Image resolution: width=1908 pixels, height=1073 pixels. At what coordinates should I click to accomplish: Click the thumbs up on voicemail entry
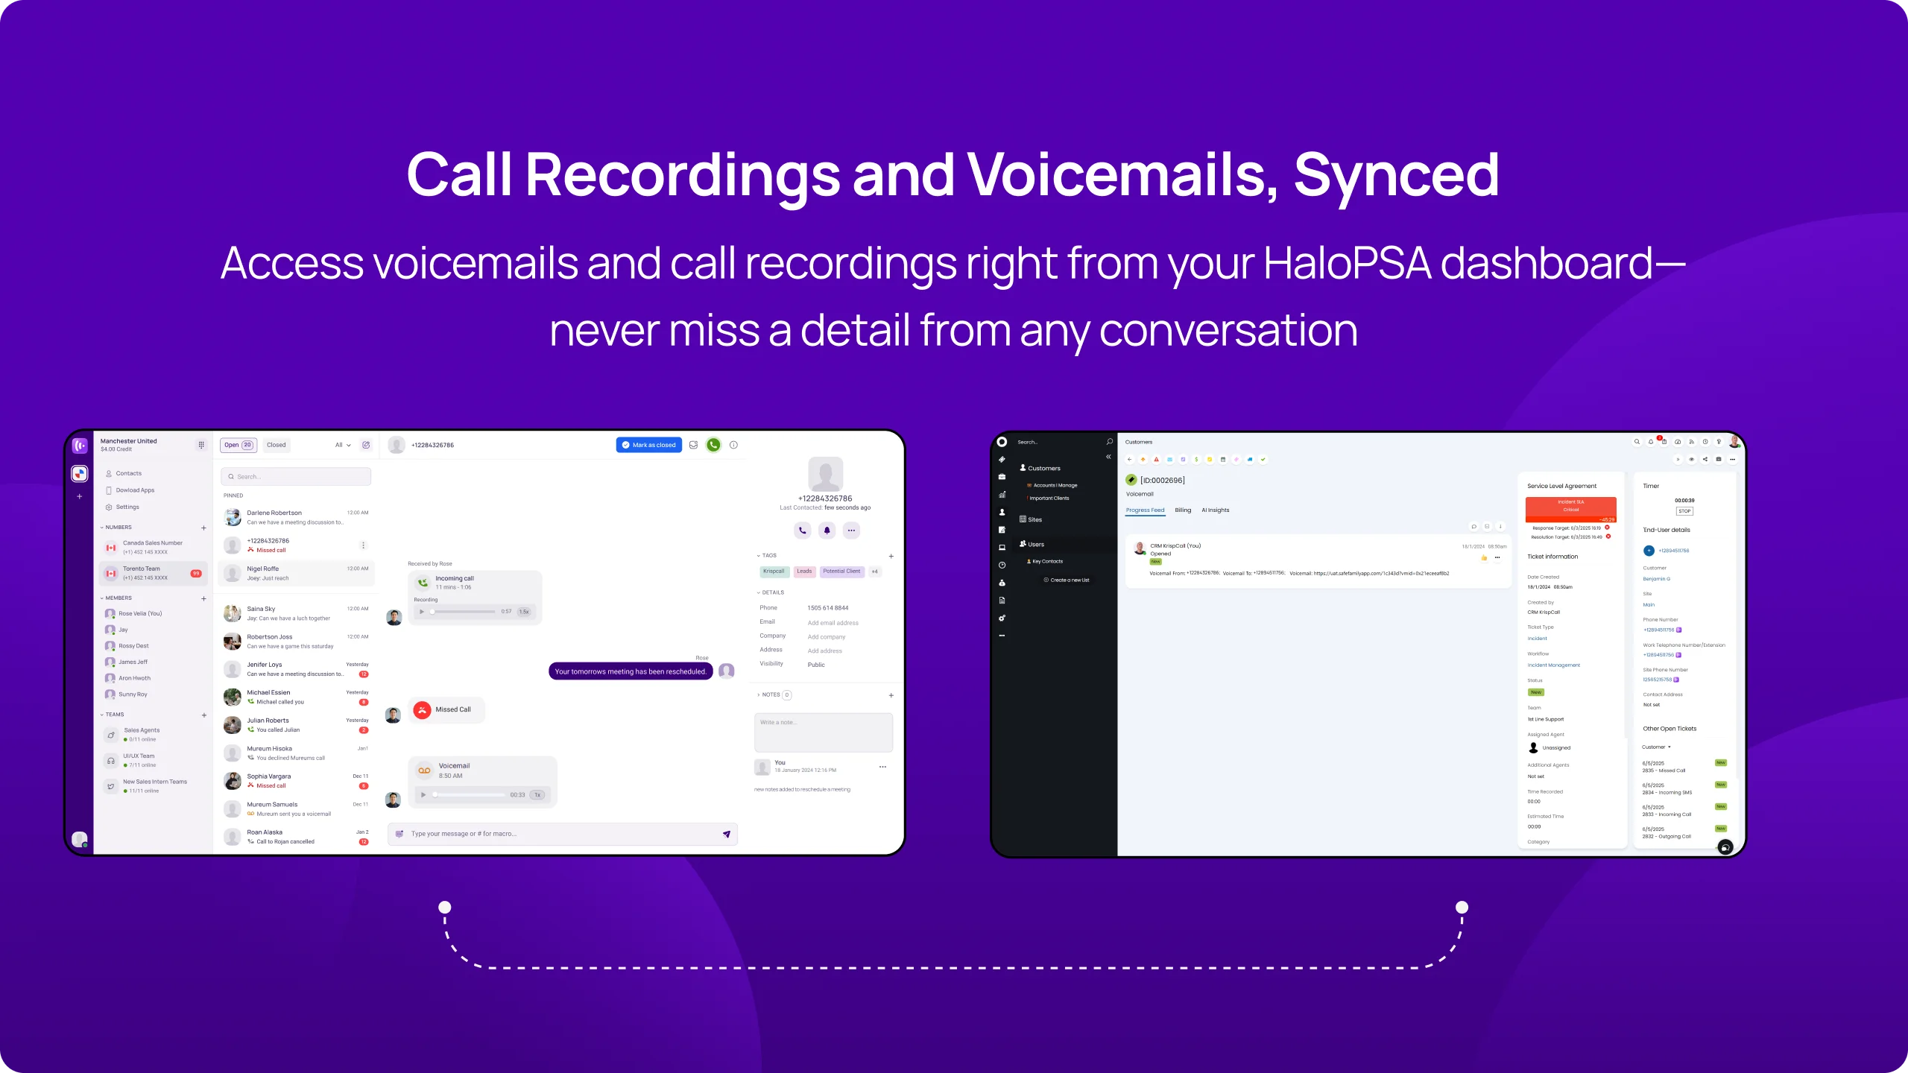pos(1484,558)
